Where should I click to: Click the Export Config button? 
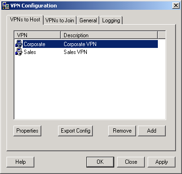(x=76, y=131)
